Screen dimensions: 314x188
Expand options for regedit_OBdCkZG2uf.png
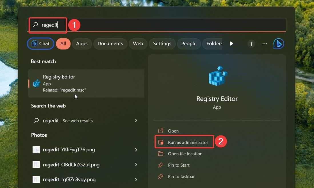pos(136,165)
